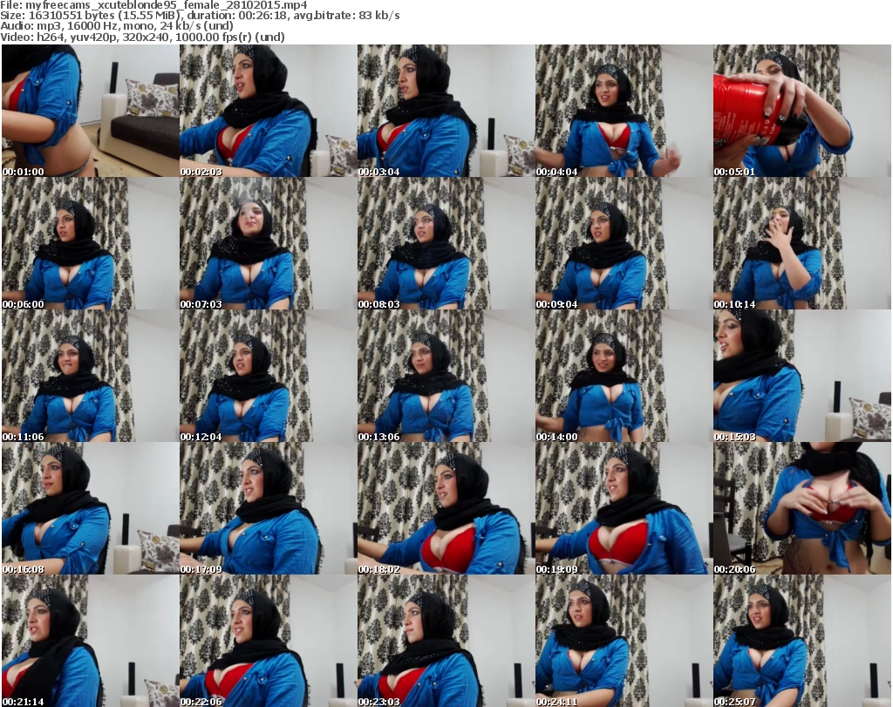893x707 pixels.
Task: Click the 'Audio: mp3, 16000 Hz' header line
Action: [x=117, y=26]
